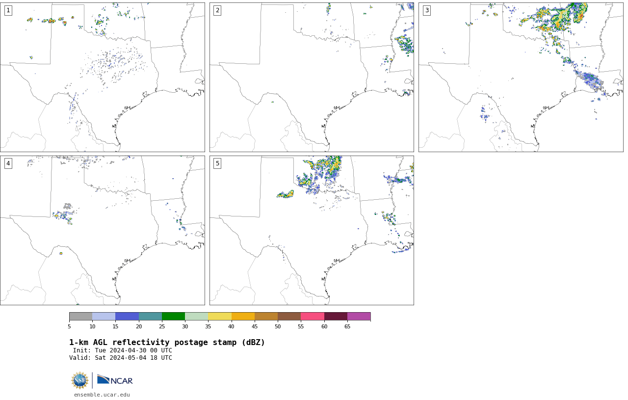Click the colorbar tick label 50
Viewport: 628px width, 400px height.
pos(278,326)
